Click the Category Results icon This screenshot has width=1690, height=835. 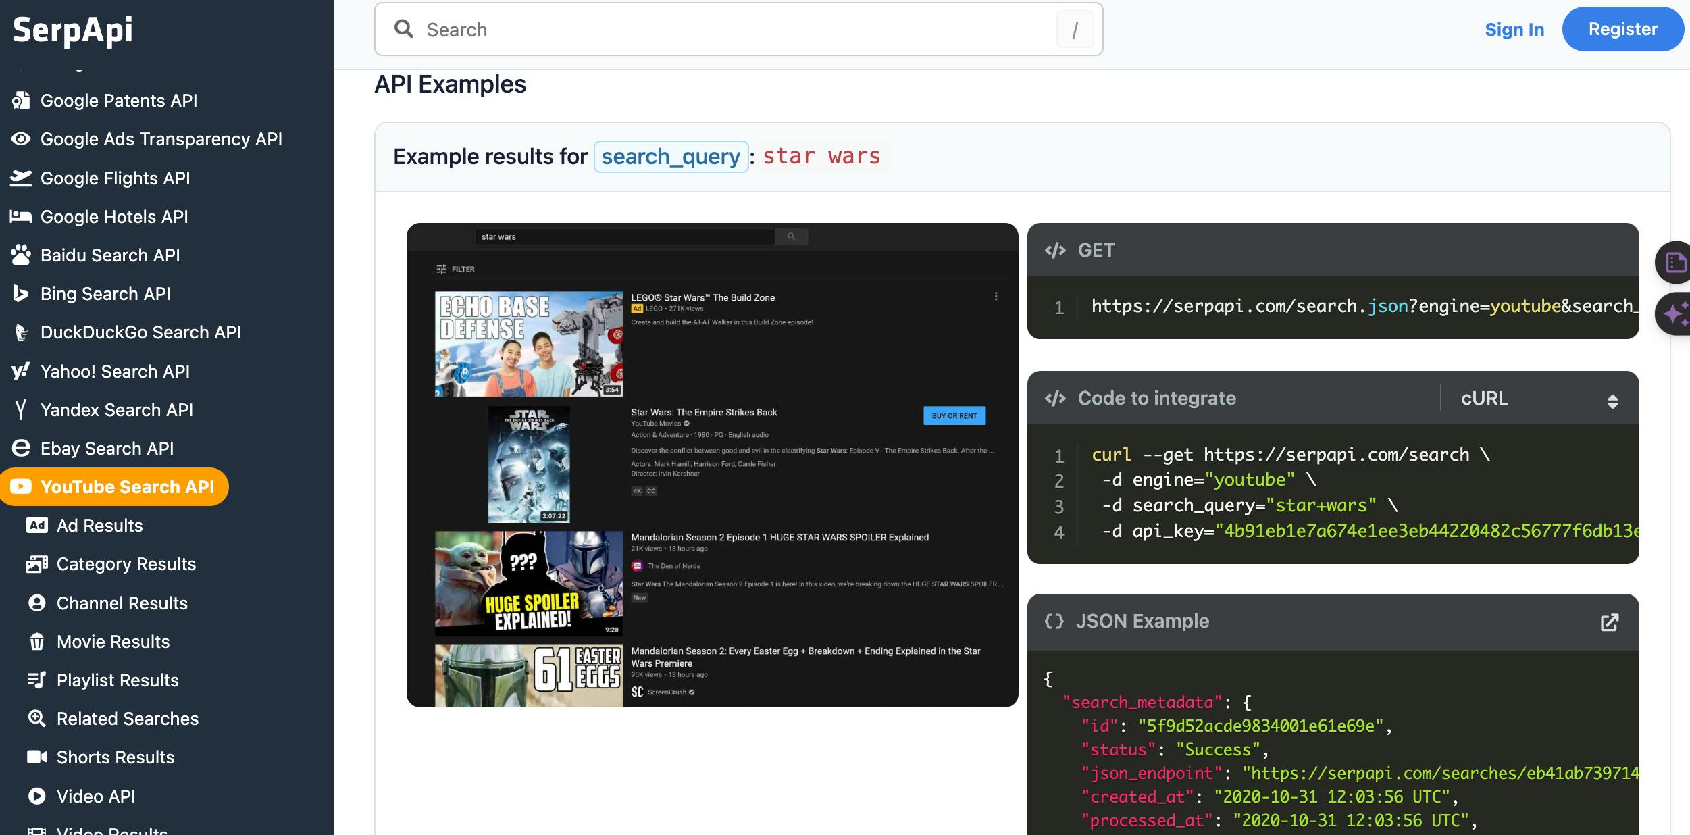coord(37,564)
